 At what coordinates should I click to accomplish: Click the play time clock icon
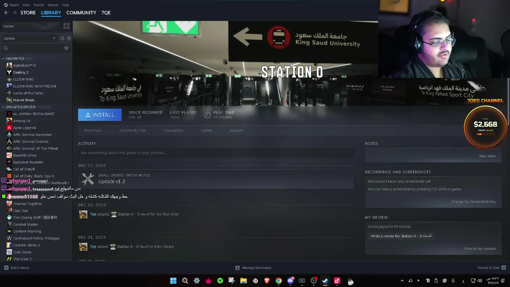click(207, 115)
